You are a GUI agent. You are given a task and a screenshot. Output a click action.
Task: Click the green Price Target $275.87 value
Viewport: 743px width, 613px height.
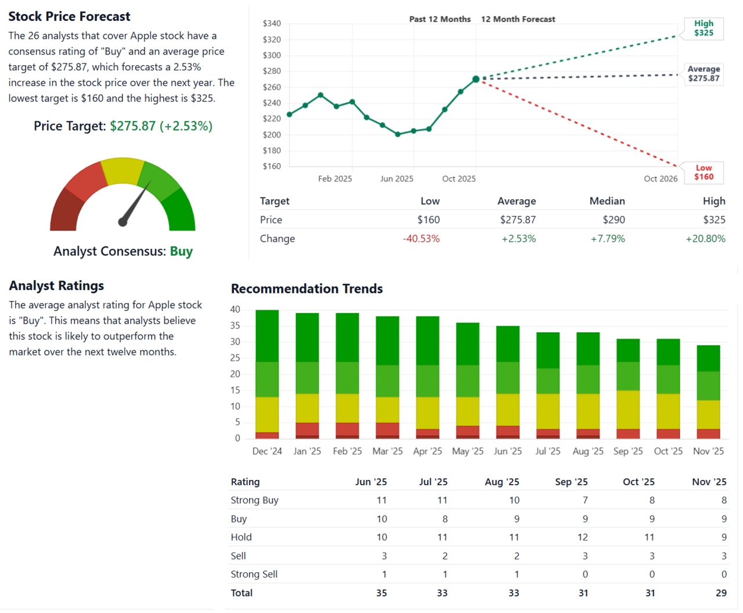[161, 126]
